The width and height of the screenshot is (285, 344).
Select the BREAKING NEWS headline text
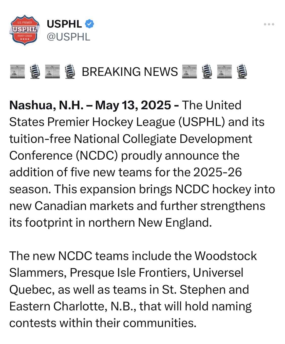(130, 72)
